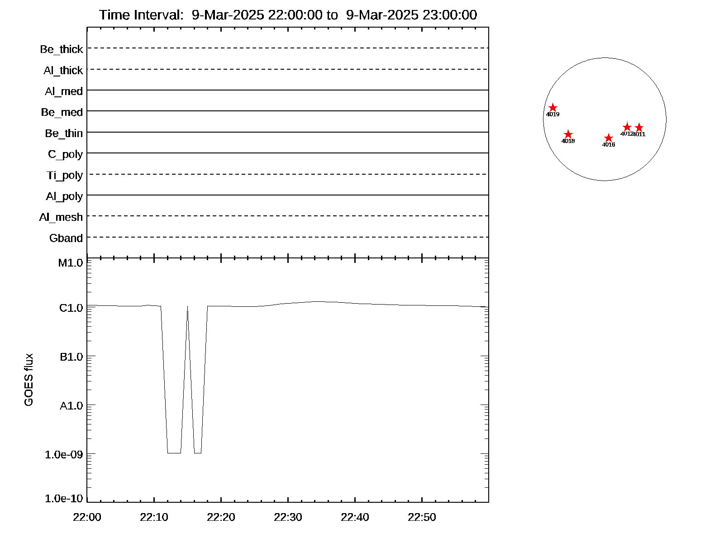This screenshot has width=724, height=543.
Task: Click the 22:50 time axis label
Action: (422, 517)
